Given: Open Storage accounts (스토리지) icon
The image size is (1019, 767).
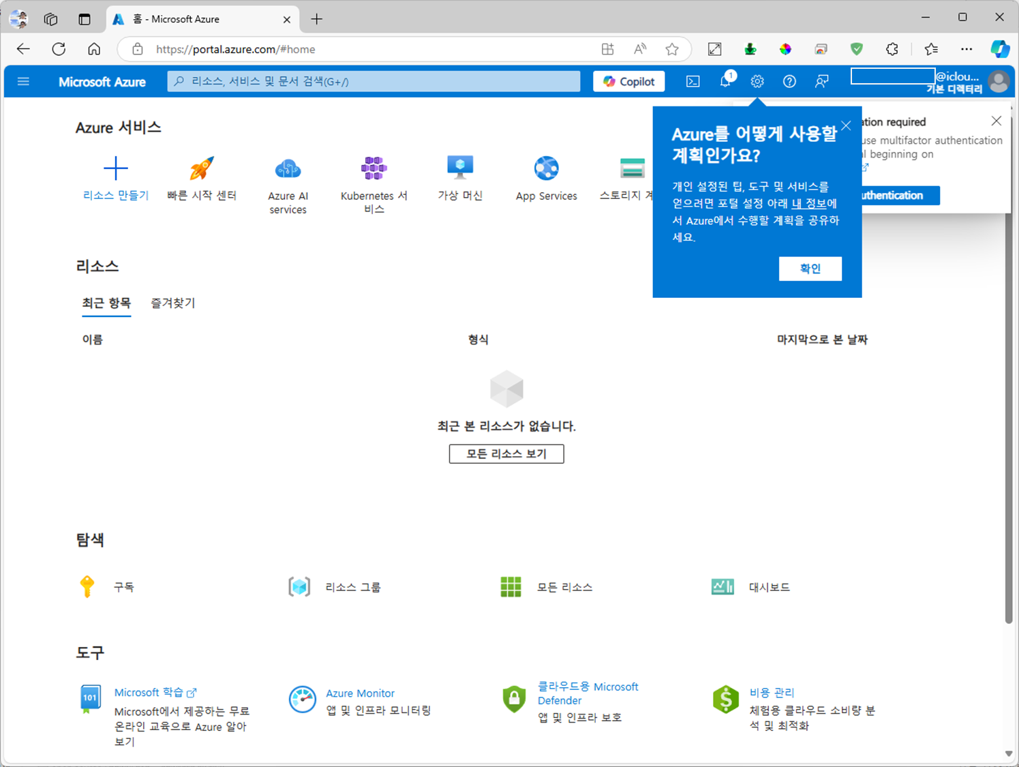Looking at the screenshot, I should point(633,168).
